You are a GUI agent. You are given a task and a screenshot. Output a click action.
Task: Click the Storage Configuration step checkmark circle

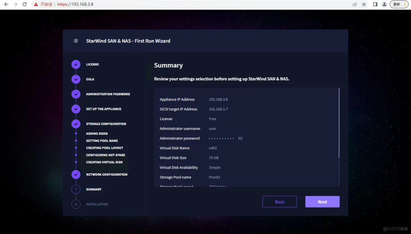[76, 124]
